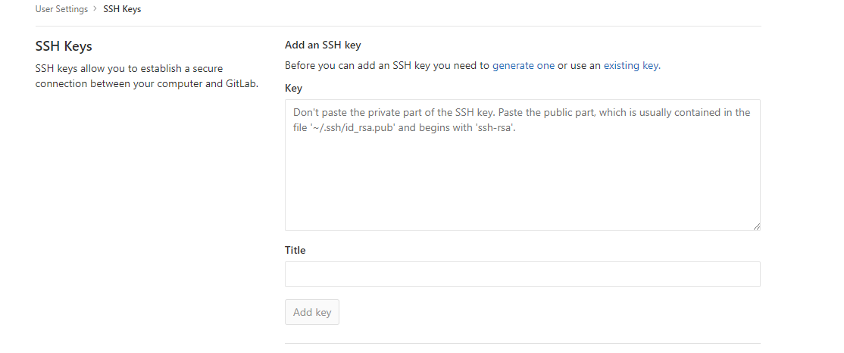Click the "Add an SSH key" heading
844x353 pixels.
point(323,45)
